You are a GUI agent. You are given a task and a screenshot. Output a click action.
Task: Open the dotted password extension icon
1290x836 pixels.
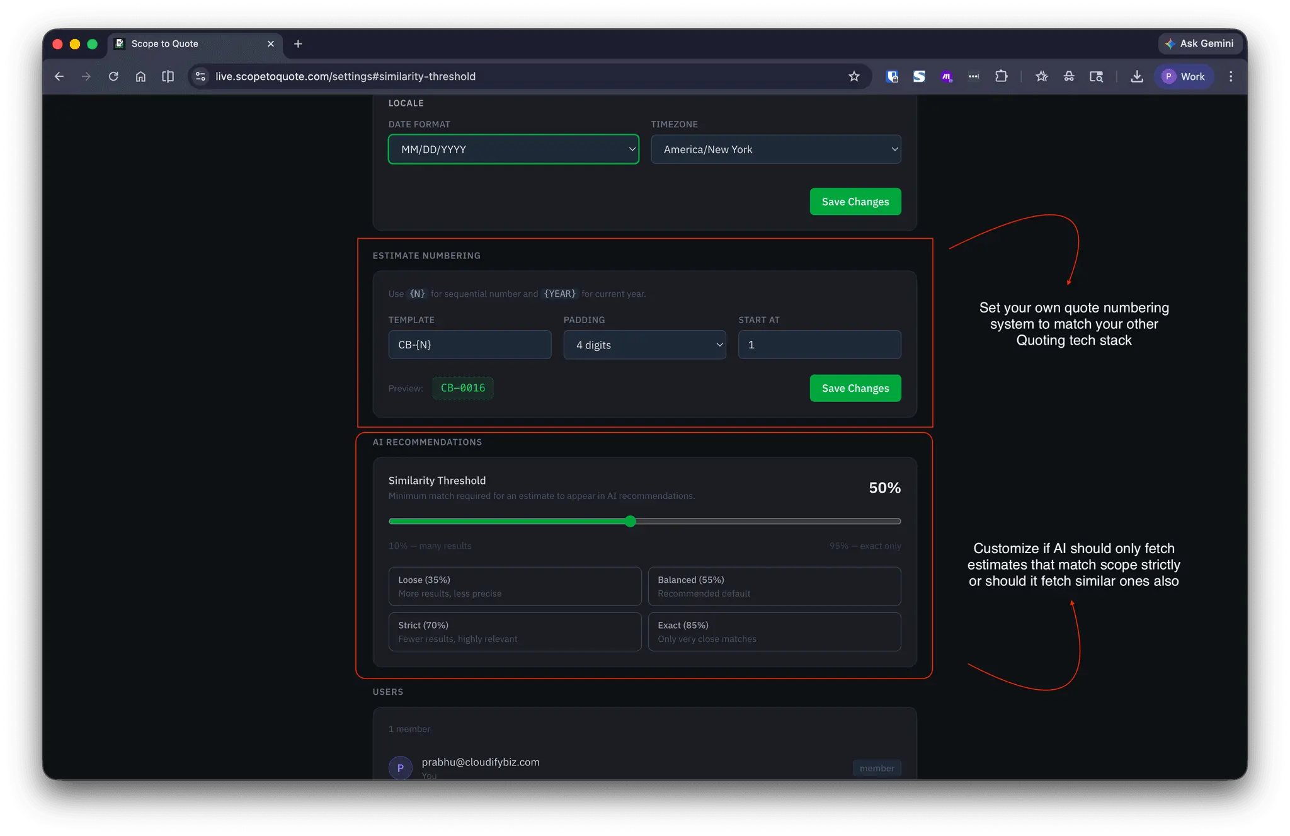tap(974, 76)
